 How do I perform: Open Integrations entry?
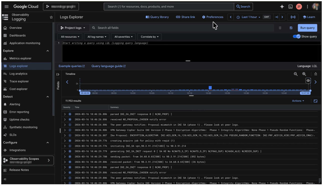(x=26, y=150)
